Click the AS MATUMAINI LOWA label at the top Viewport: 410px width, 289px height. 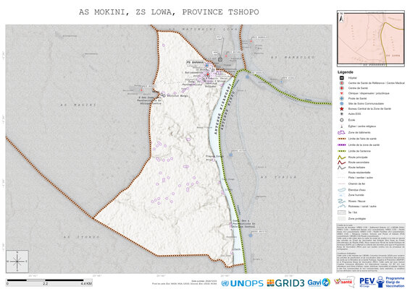[x=203, y=29]
